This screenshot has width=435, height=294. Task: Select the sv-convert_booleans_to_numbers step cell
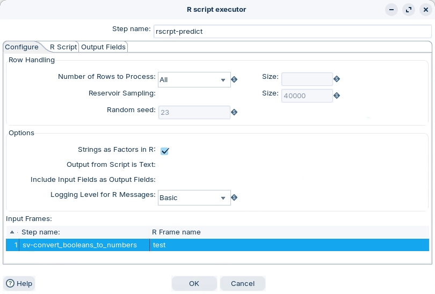click(79, 245)
